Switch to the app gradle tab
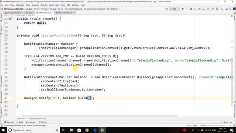 pyautogui.click(x=29, y=13)
